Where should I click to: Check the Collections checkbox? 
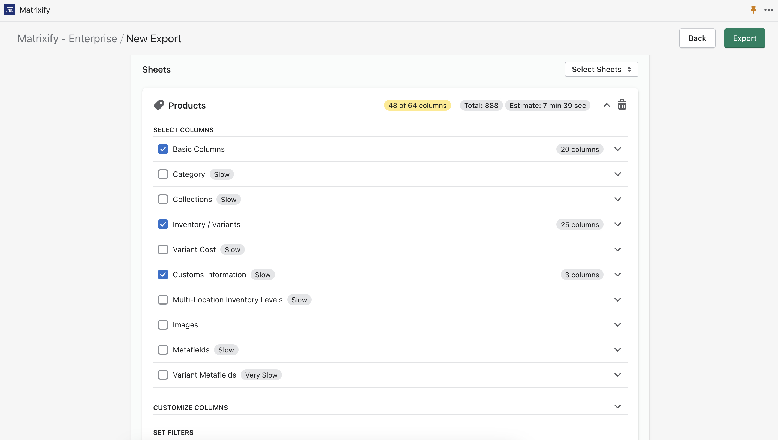point(163,200)
